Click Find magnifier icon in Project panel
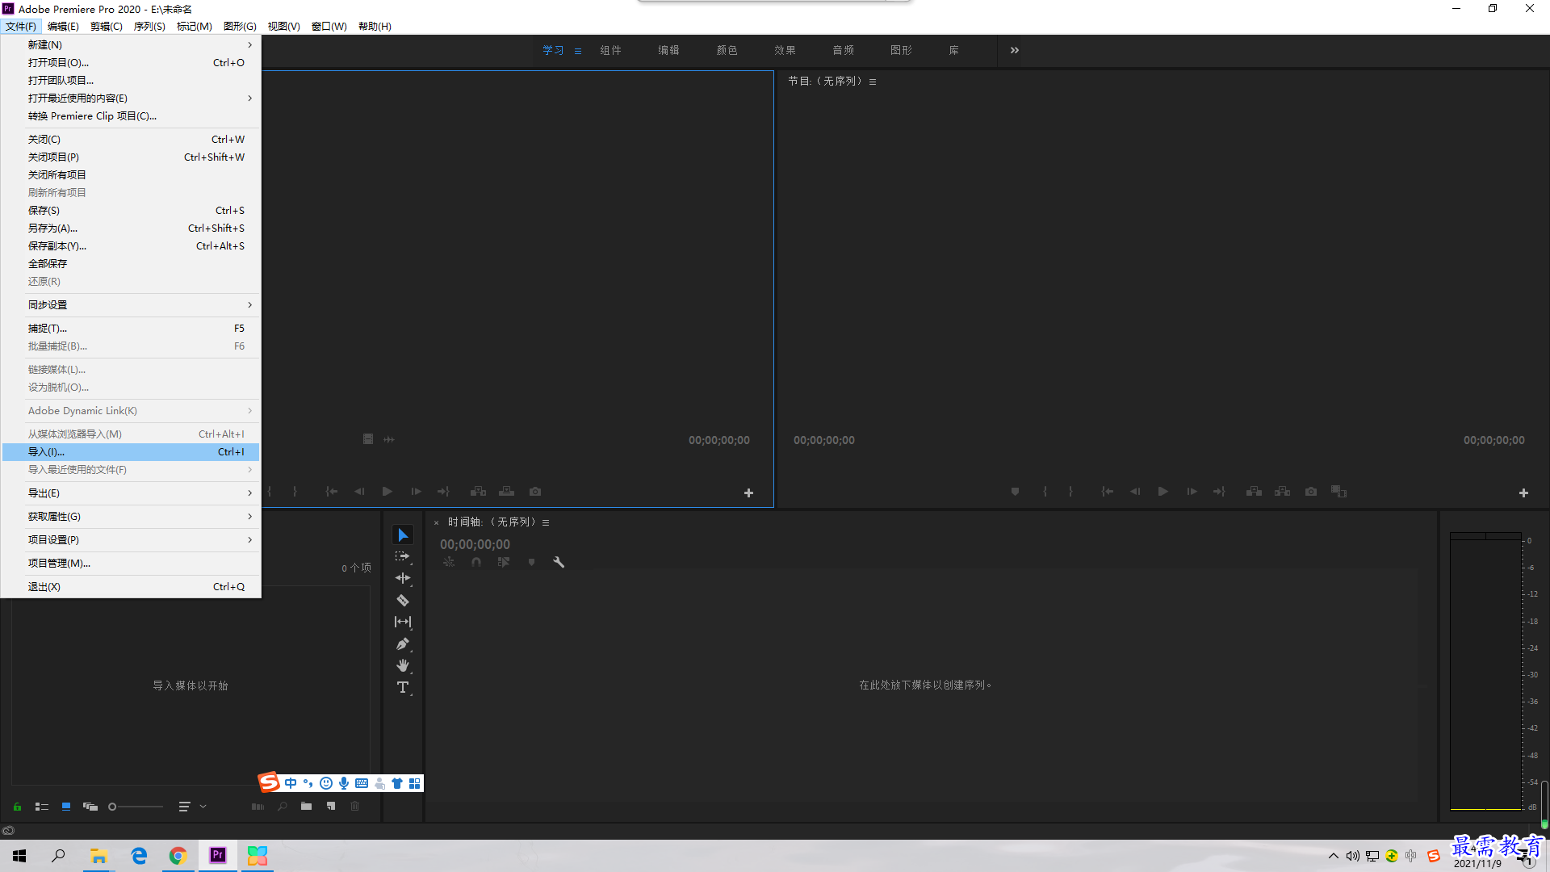Image resolution: width=1550 pixels, height=872 pixels. (x=282, y=806)
